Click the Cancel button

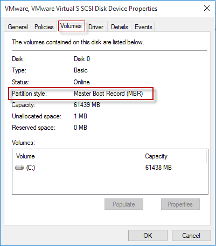pyautogui.click(x=191, y=235)
